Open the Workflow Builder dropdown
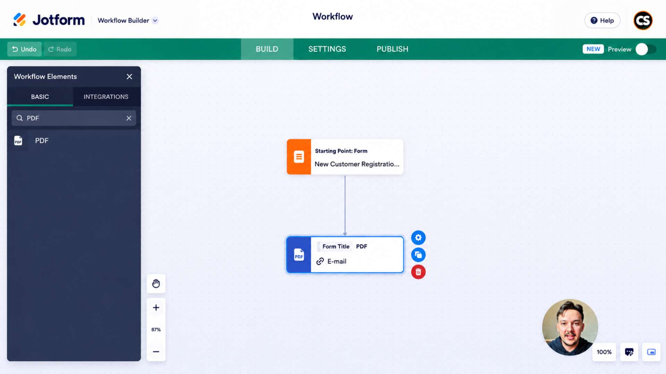Image resolution: width=666 pixels, height=374 pixels. point(128,20)
